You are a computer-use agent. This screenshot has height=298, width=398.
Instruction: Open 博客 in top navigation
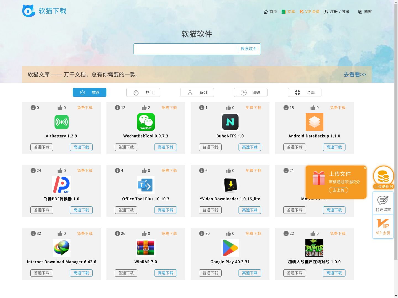[x=365, y=12]
